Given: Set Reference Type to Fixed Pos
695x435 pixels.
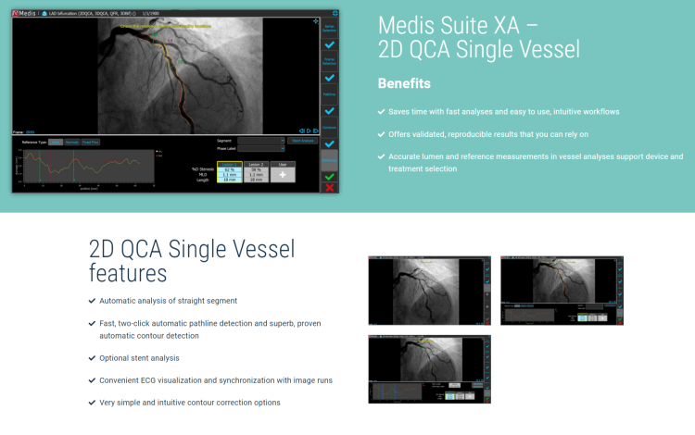Looking at the screenshot, I should (x=91, y=142).
